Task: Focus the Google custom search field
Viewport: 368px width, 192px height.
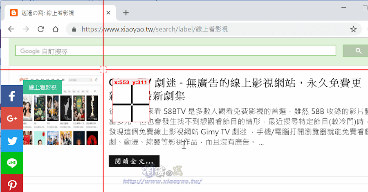Action: [x=175, y=51]
